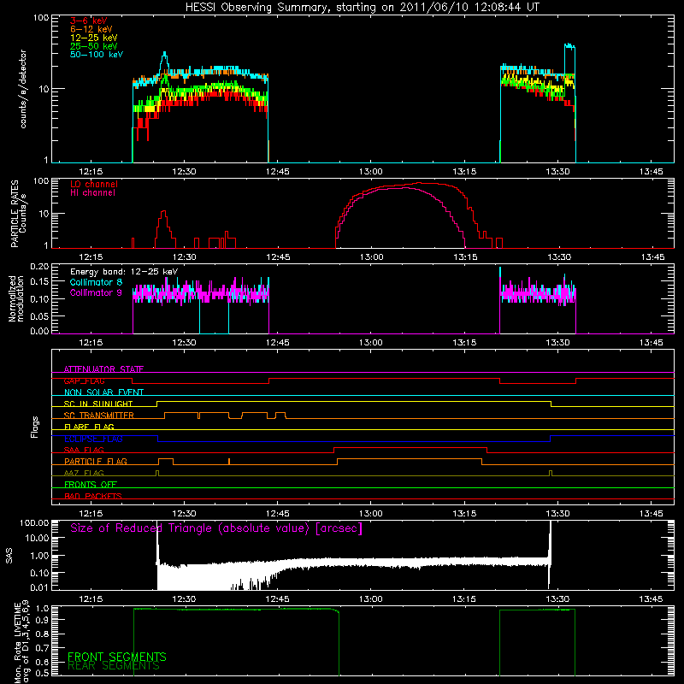The width and height of the screenshot is (684, 684).
Task: Click the 12:15 tick label under flags panel
Action: click(91, 514)
